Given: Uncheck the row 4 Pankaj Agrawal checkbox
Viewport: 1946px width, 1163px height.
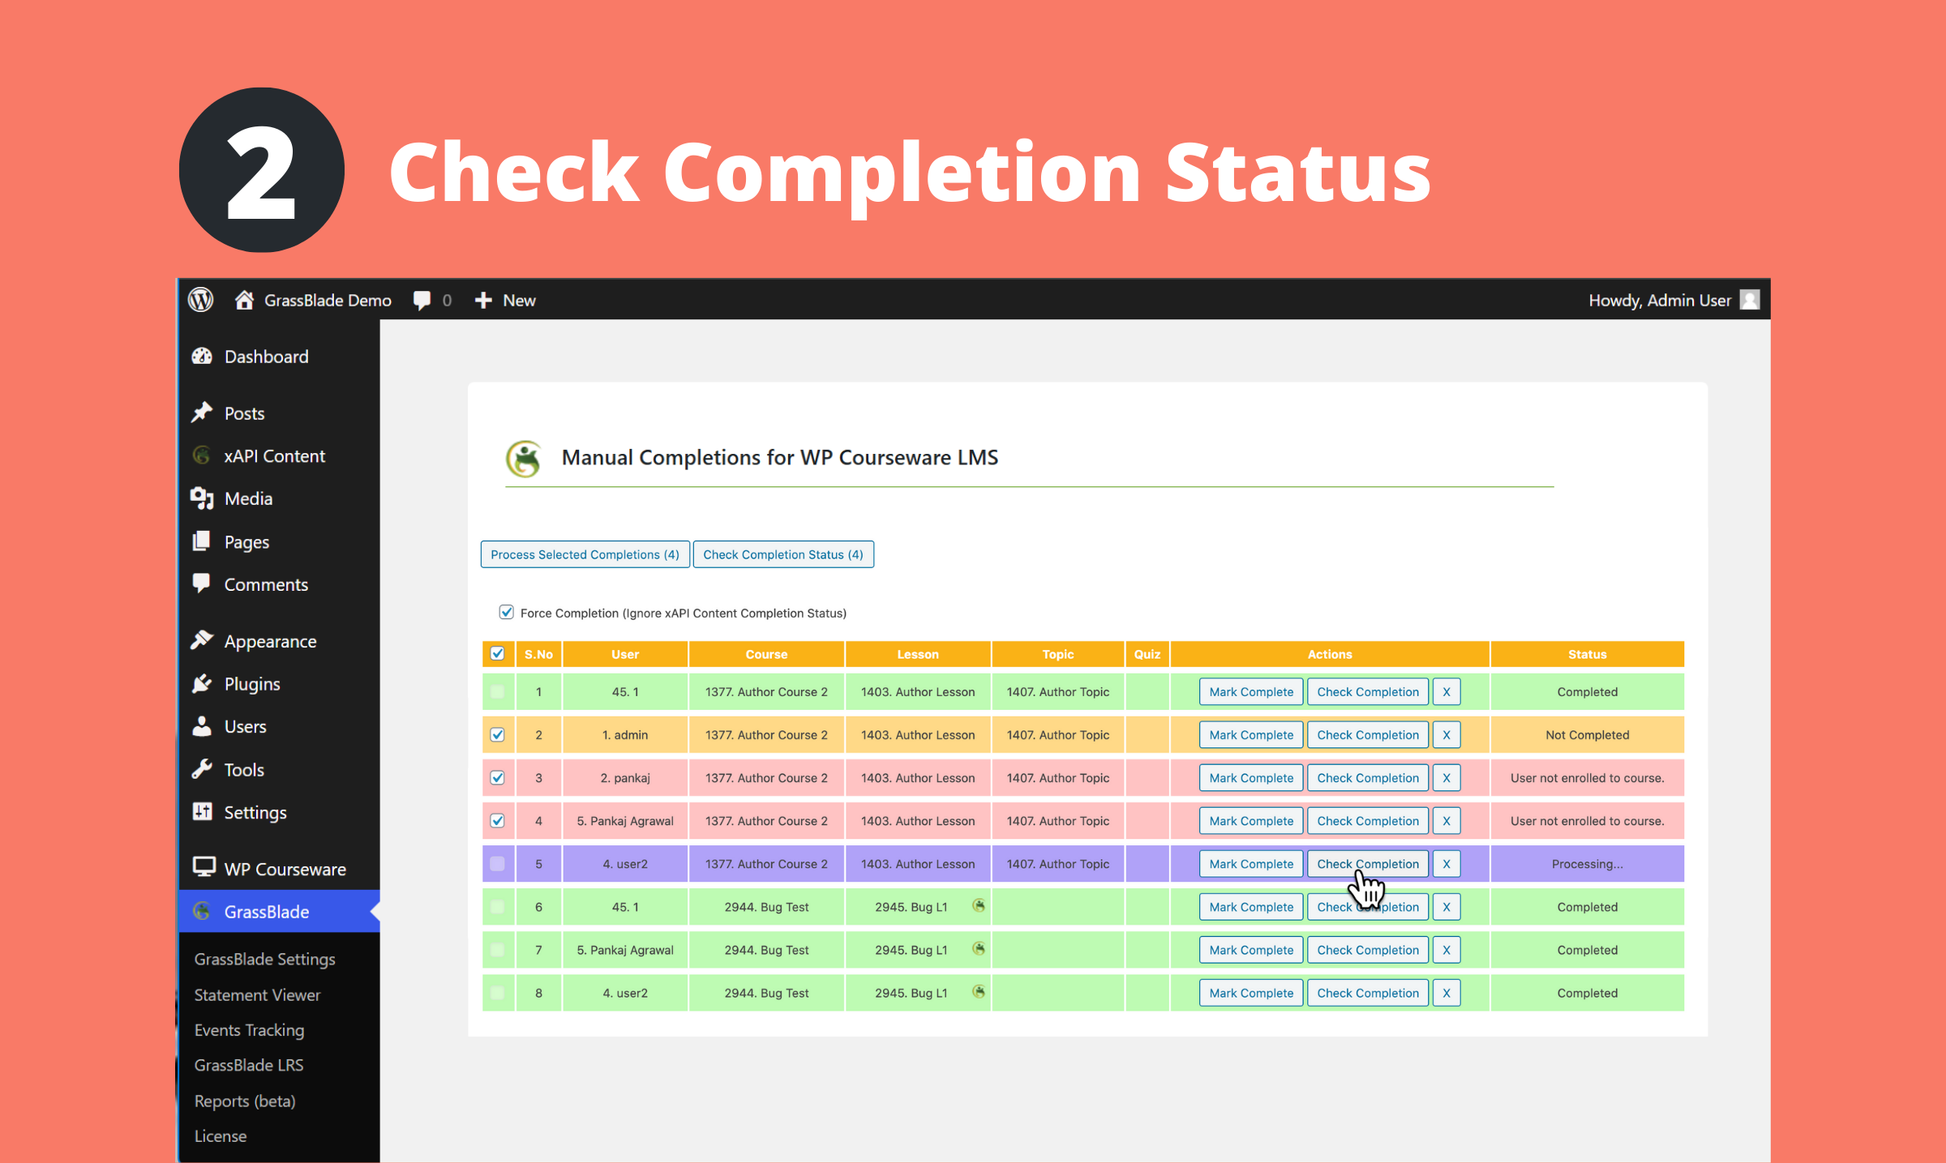Looking at the screenshot, I should 498,820.
